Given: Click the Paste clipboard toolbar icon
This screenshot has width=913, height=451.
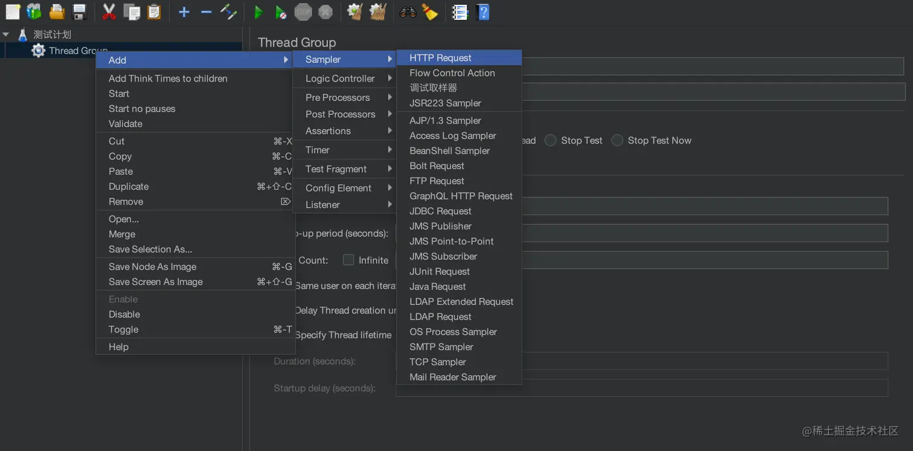Looking at the screenshot, I should (x=154, y=11).
